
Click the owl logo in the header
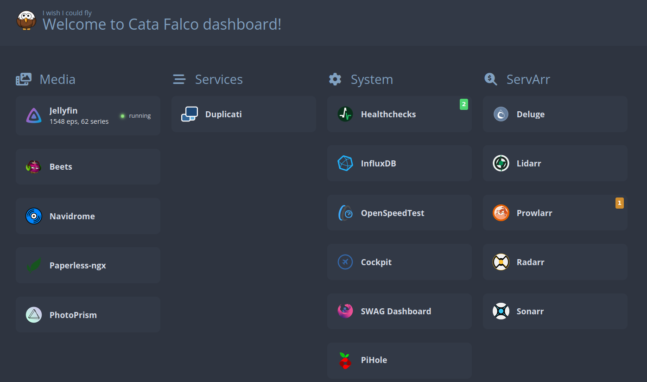(x=26, y=20)
